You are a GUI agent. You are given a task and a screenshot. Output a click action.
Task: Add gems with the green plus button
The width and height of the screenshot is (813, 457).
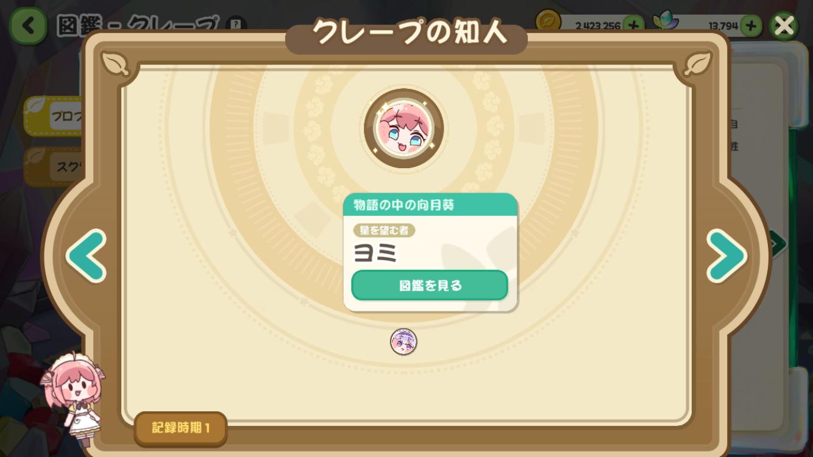tap(751, 26)
